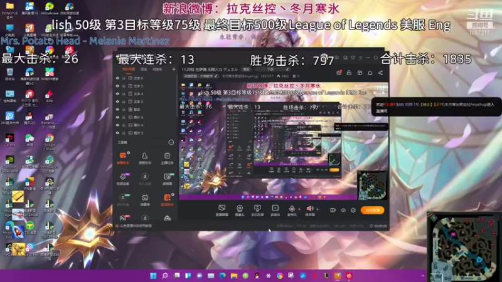The image size is (502, 282).
Task: Hide the 文本 3 layer via its eye icon
Action: pos(117,102)
